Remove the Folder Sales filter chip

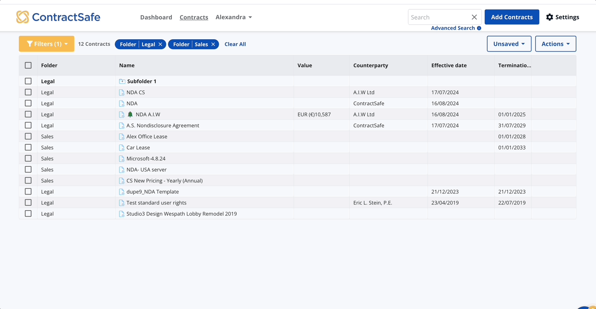pyautogui.click(x=213, y=44)
